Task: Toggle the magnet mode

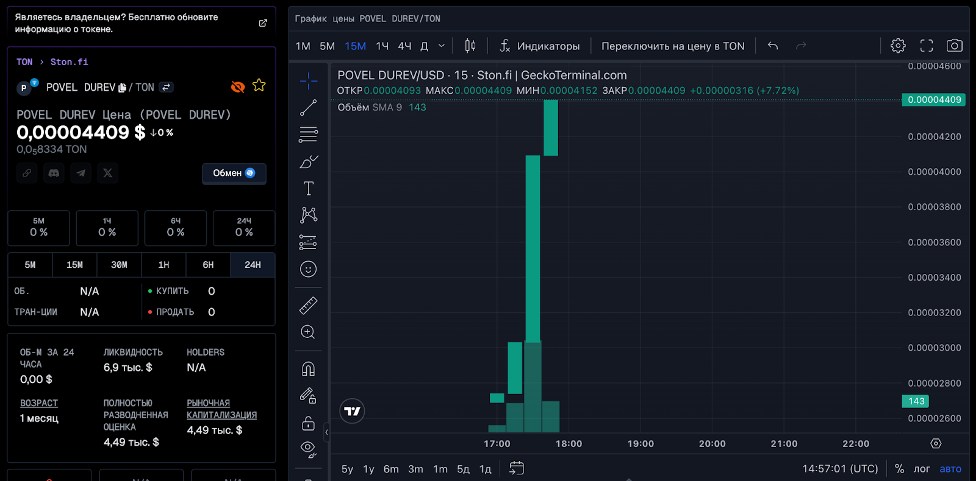Action: (309, 369)
